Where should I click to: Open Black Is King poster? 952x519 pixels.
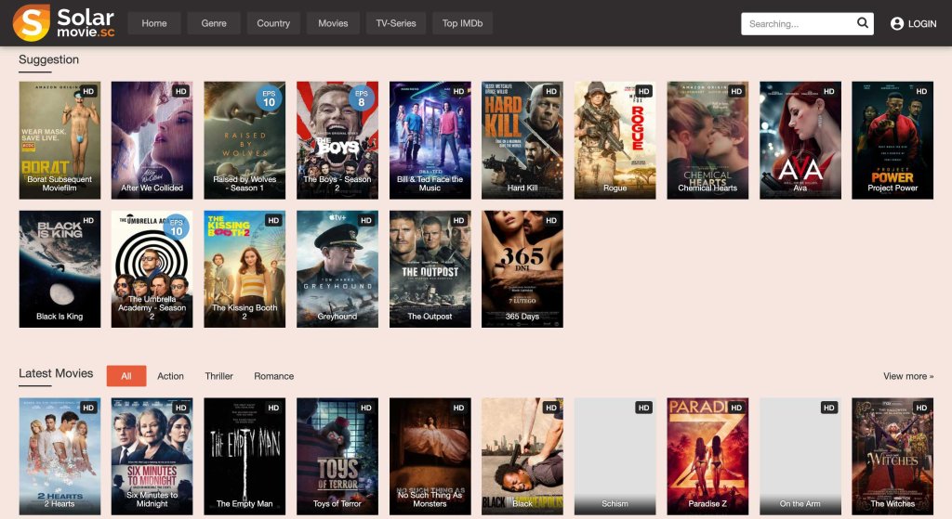coord(59,268)
